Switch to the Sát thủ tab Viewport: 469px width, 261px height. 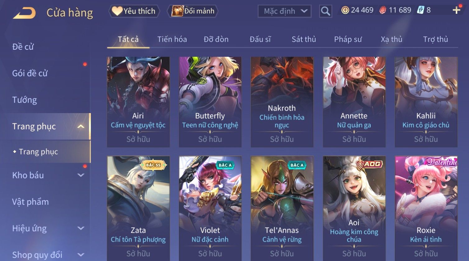tap(304, 39)
